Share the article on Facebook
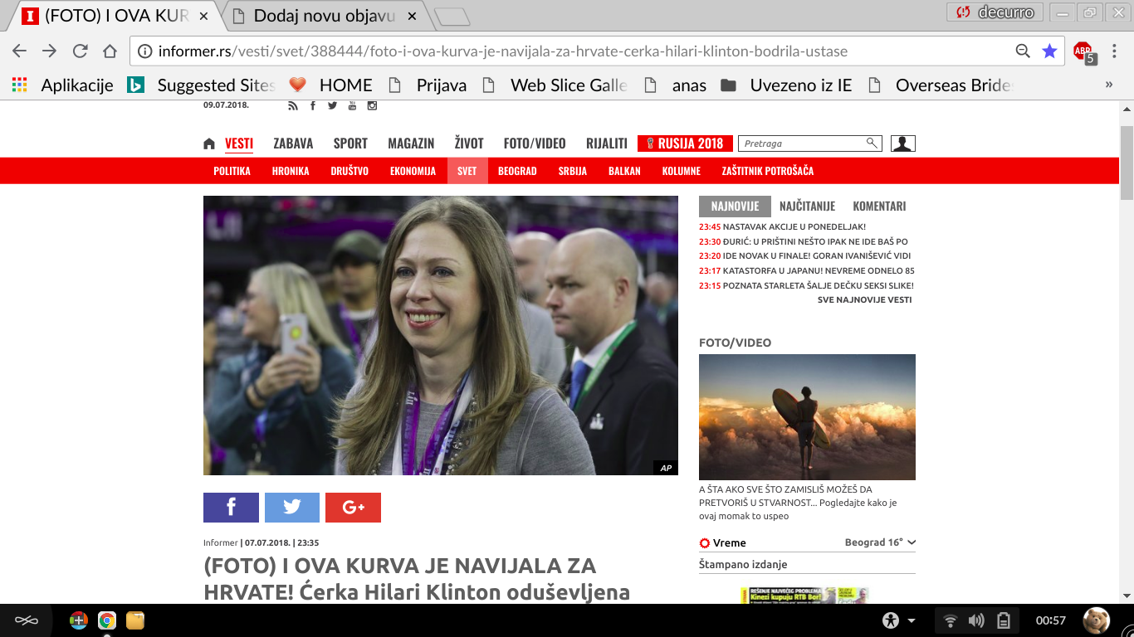The image size is (1134, 637). 231,508
